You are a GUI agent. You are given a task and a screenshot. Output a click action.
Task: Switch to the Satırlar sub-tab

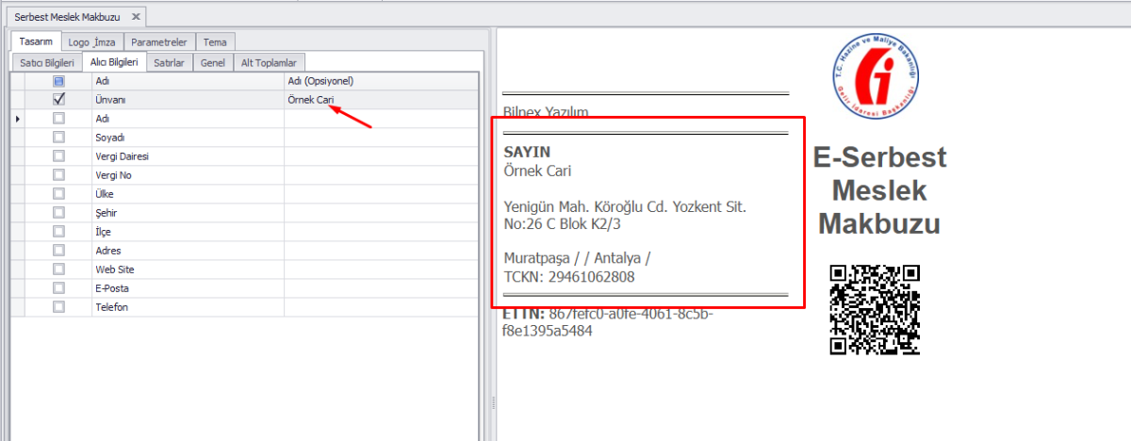coord(169,63)
